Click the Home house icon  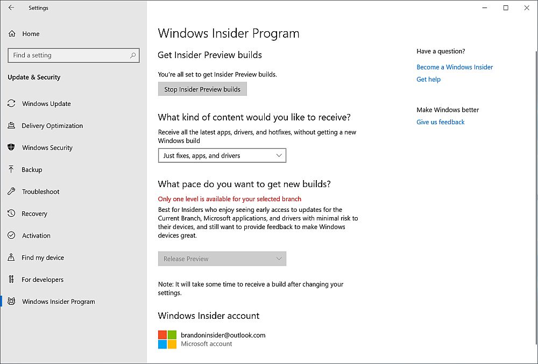click(x=12, y=33)
